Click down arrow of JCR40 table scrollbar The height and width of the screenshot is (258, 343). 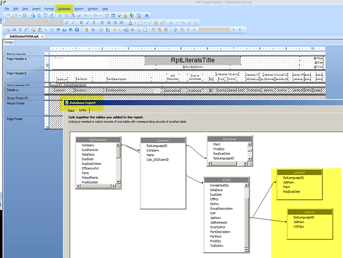[246, 249]
